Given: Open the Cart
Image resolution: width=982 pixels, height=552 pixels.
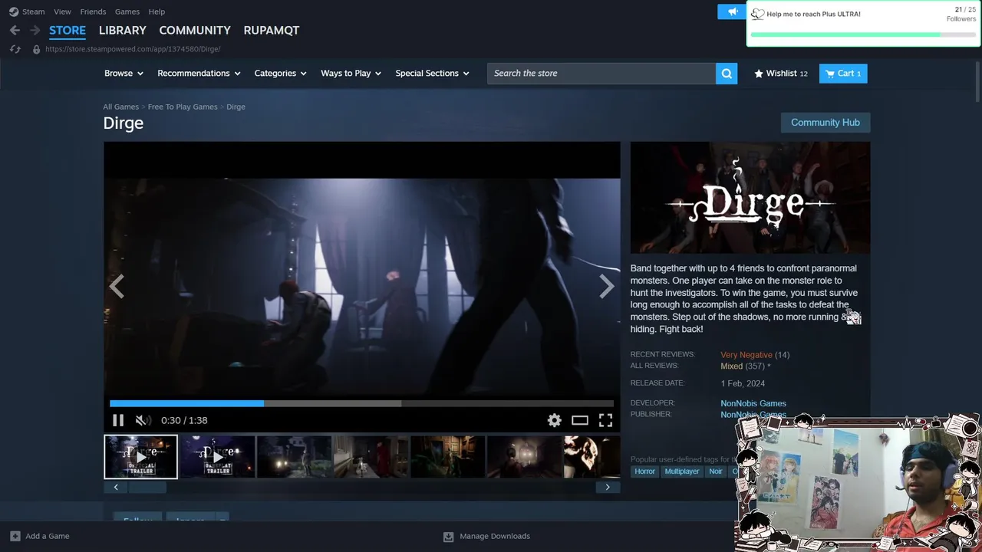Looking at the screenshot, I should click(x=843, y=74).
